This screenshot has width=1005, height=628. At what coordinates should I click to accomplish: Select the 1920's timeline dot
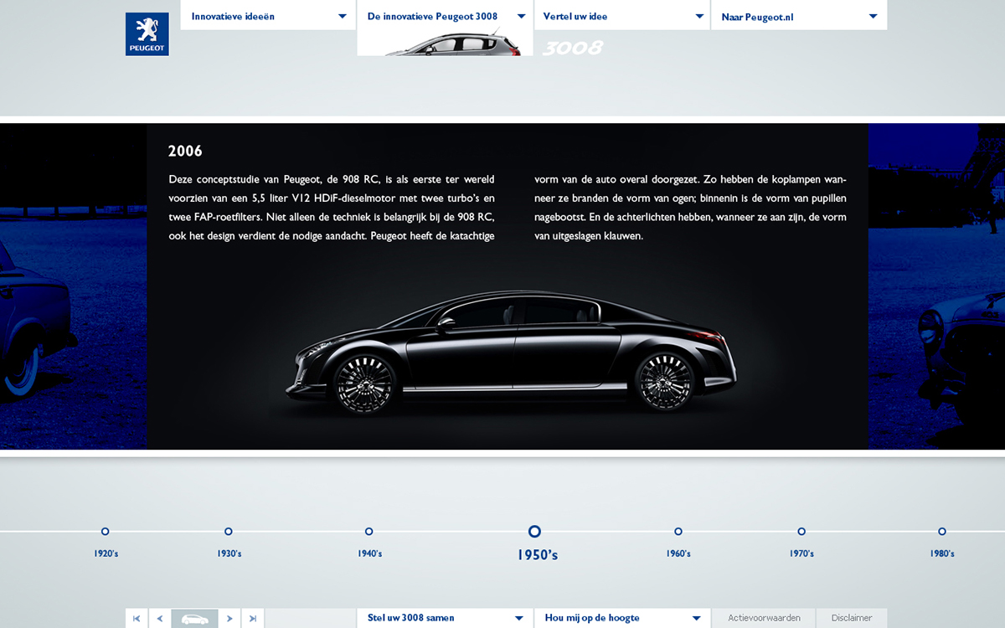(x=105, y=532)
